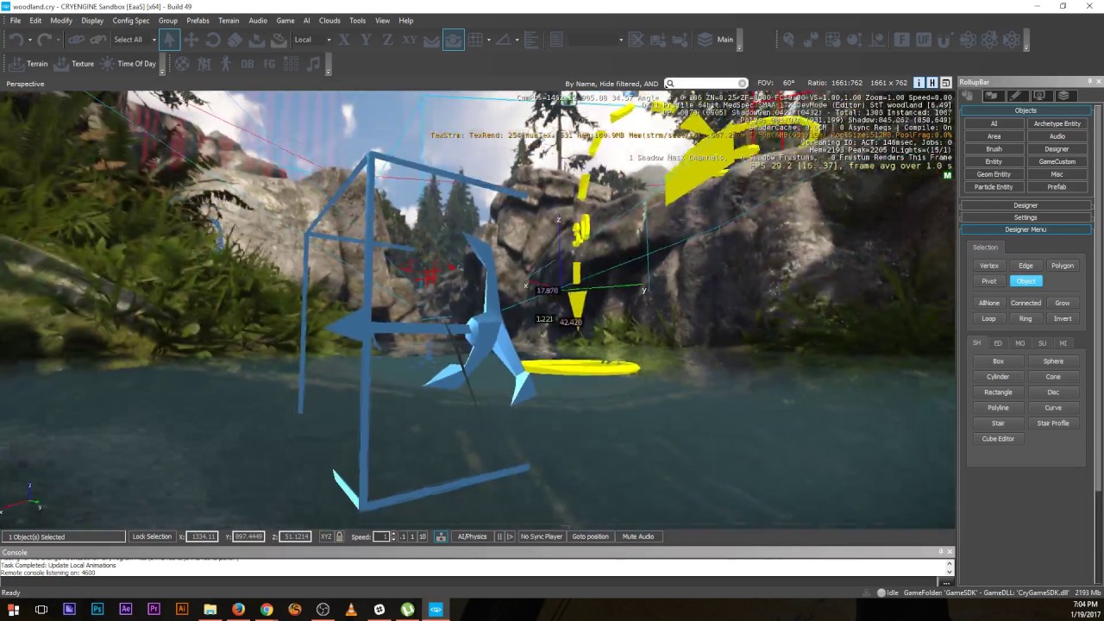
Task: Click the viewport search input field
Action: [706, 84]
